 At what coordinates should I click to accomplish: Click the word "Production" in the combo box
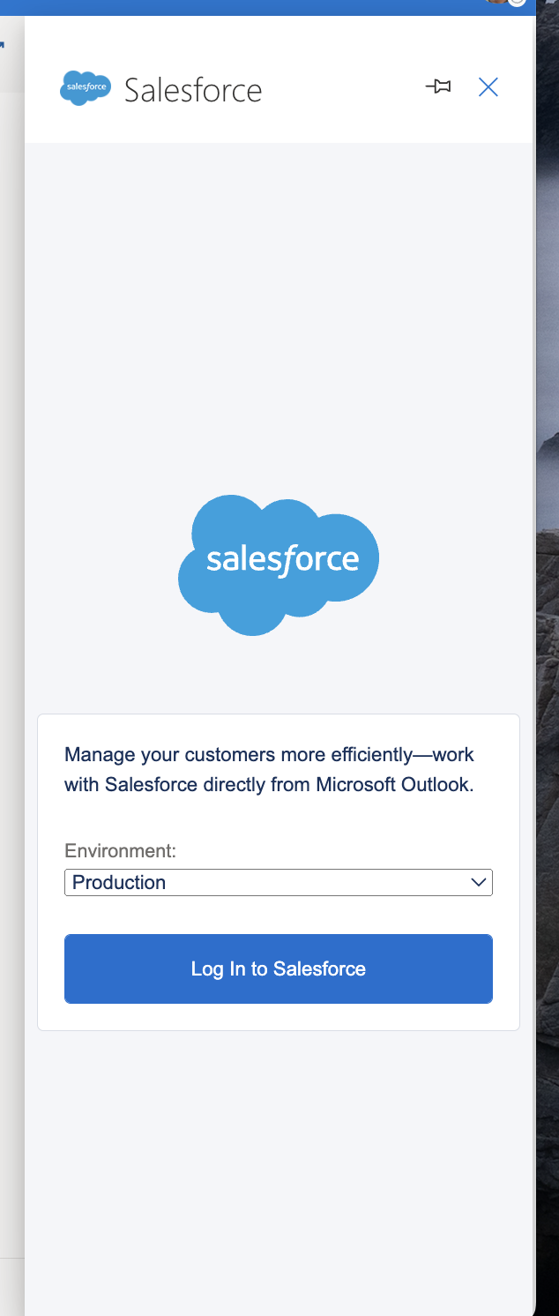[x=119, y=882]
